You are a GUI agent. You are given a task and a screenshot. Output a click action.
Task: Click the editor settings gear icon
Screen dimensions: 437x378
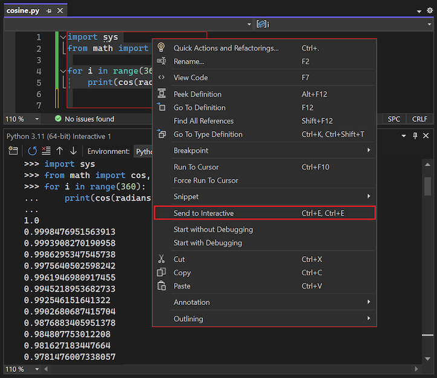click(x=430, y=11)
